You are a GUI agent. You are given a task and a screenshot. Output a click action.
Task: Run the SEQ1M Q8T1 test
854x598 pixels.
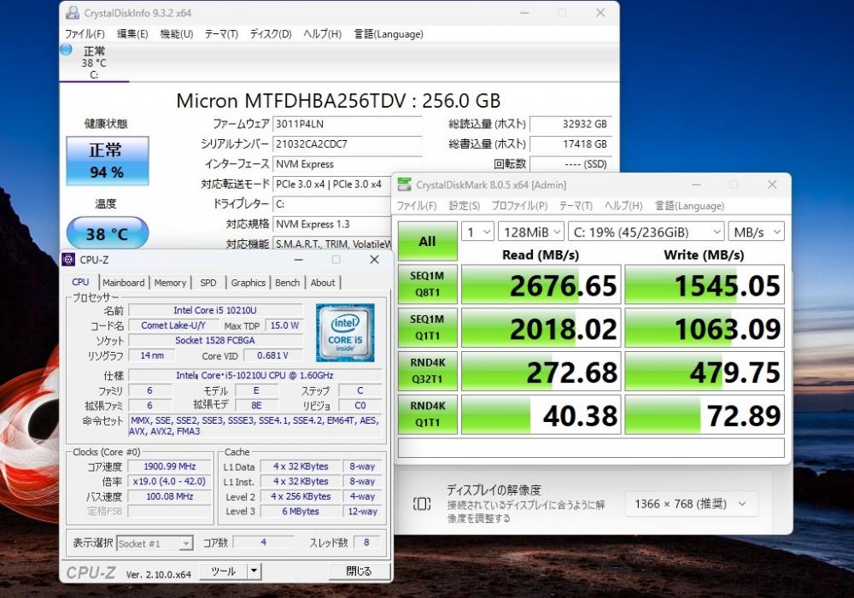[x=428, y=284]
